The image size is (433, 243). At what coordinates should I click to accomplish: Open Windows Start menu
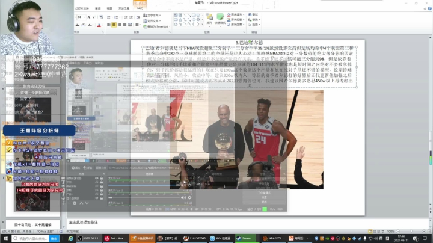tap(5, 238)
